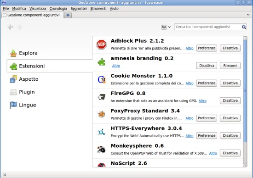253x178 pixels.
Task: Click the amnesia branding 0.2 title
Action: click(142, 58)
